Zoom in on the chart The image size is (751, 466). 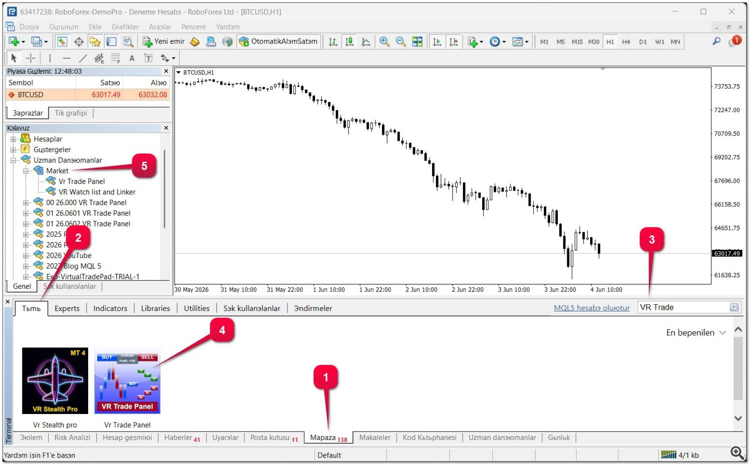pyautogui.click(x=385, y=42)
